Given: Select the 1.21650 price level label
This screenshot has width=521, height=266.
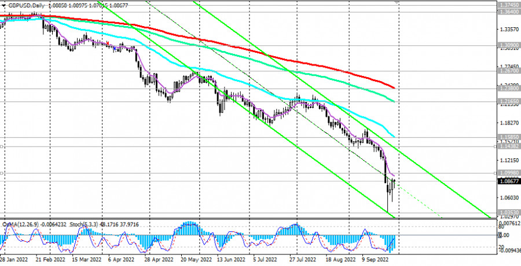Looking at the screenshot, I should point(507,101).
